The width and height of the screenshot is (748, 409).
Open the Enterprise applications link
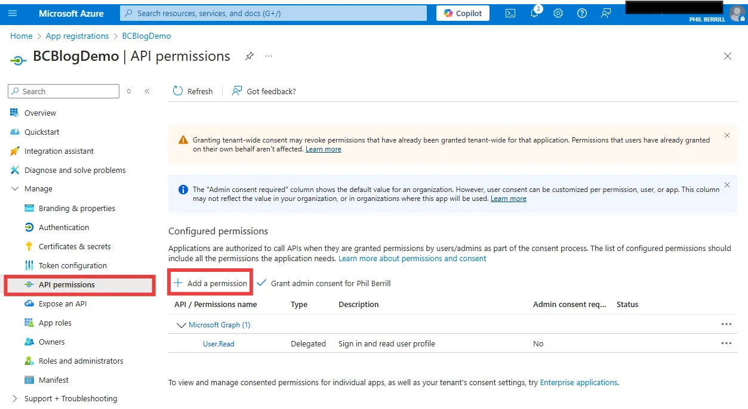[x=579, y=382]
